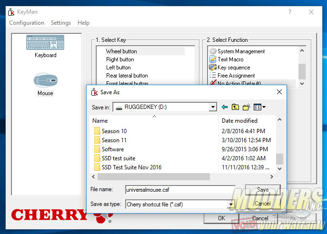This screenshot has height=234, width=327.
Task: Select Left button in key list
Action: (x=119, y=68)
